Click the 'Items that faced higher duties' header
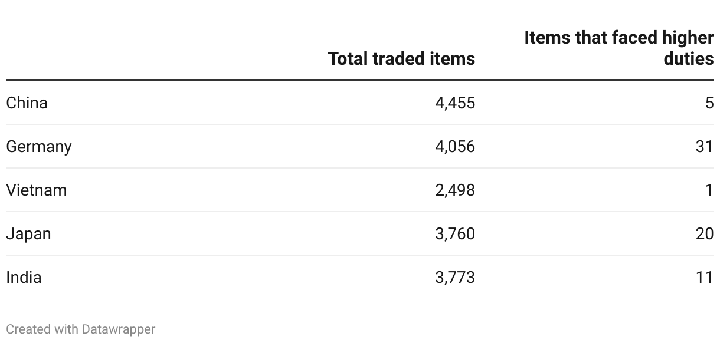720x343 pixels. click(x=619, y=48)
